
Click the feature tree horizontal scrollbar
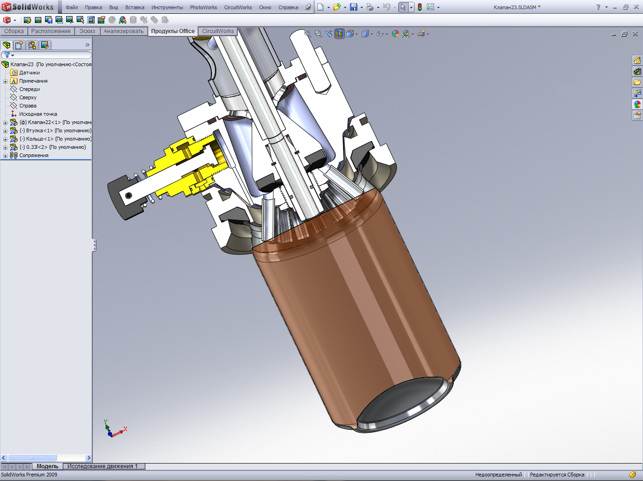[x=32, y=458]
